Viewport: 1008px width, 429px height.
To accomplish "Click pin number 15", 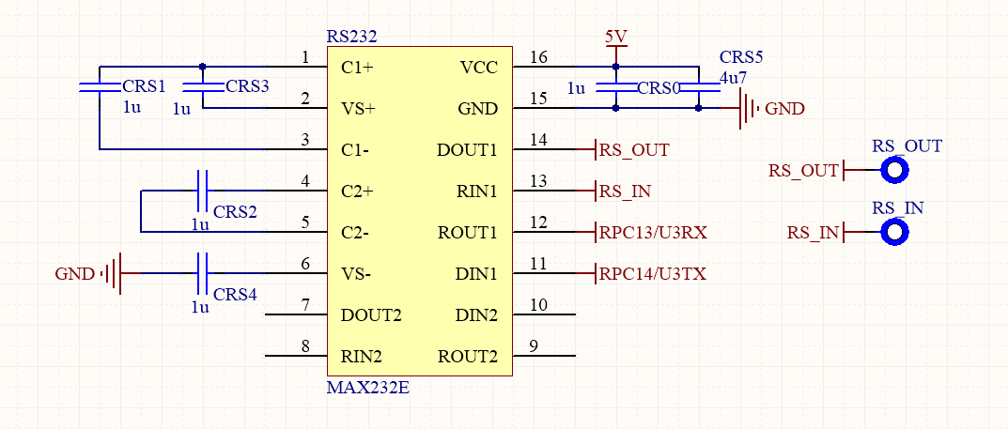I will pos(538,99).
